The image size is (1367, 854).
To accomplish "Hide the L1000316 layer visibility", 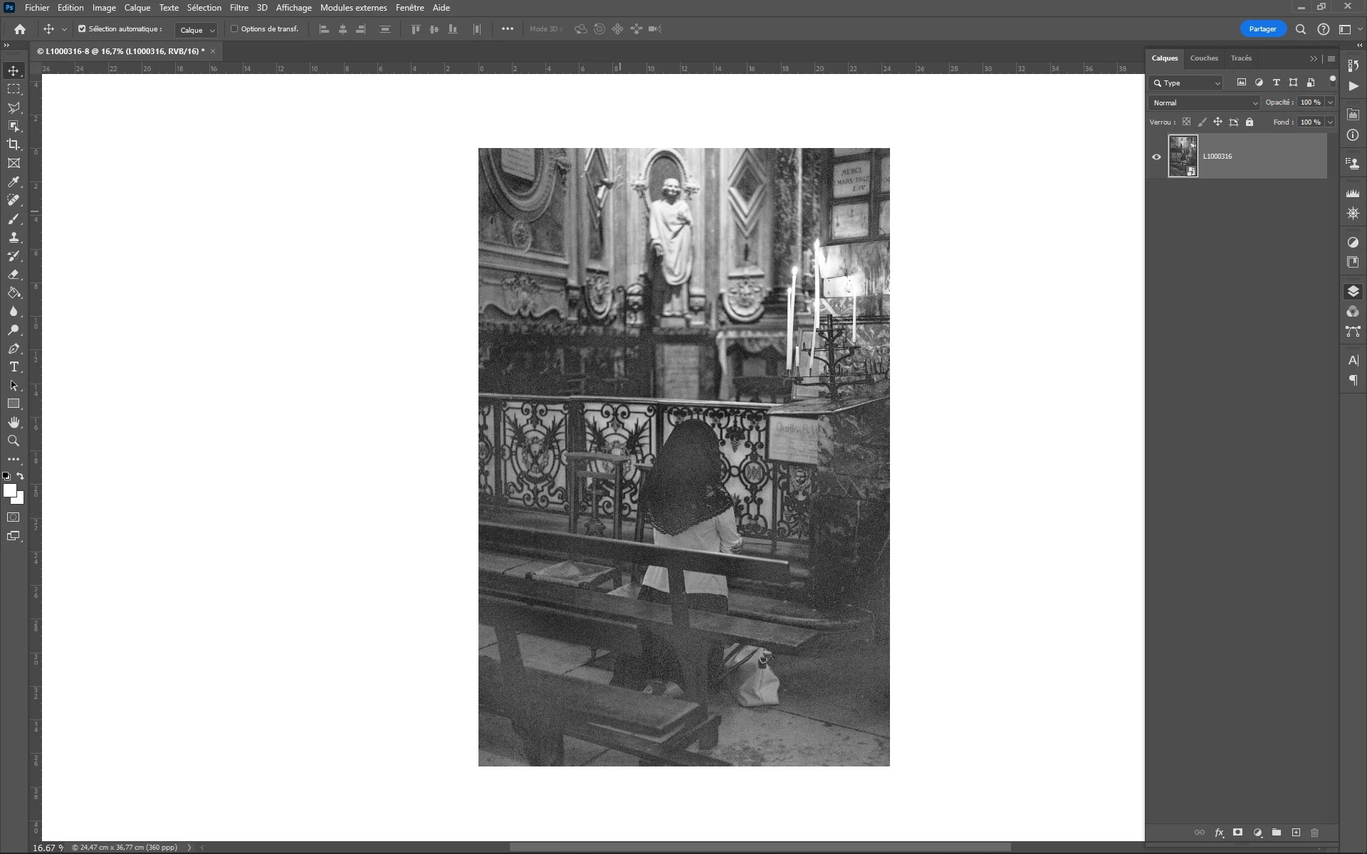I will [x=1156, y=157].
